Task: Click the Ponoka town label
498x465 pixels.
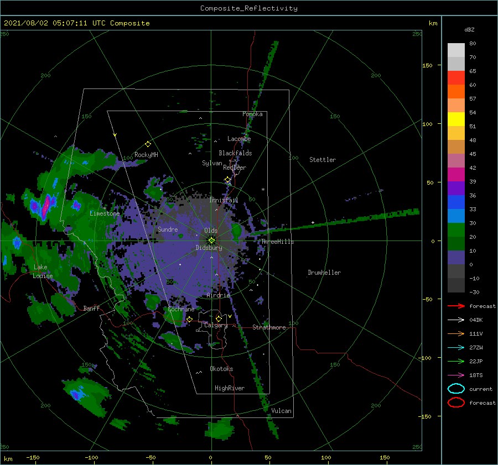Action: point(252,114)
